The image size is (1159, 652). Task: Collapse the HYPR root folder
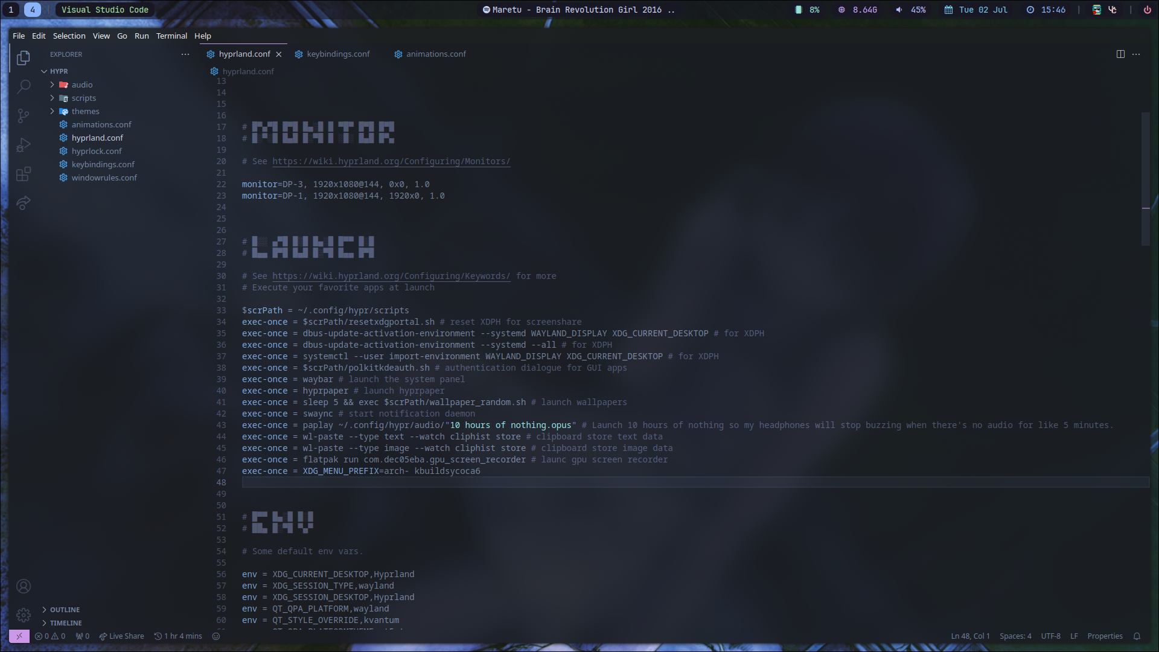pos(59,71)
